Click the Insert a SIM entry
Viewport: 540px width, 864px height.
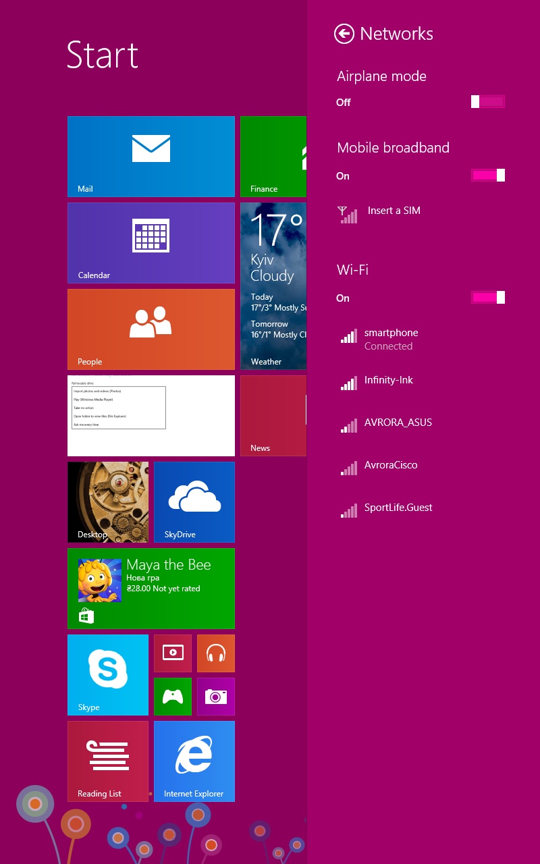tap(394, 211)
